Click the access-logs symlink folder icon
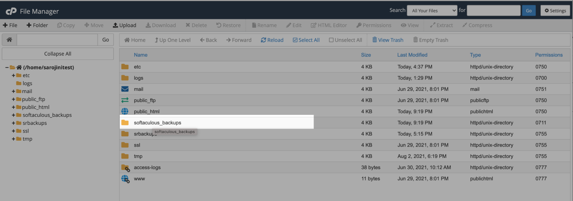This screenshot has height=201, width=573. coord(125,168)
